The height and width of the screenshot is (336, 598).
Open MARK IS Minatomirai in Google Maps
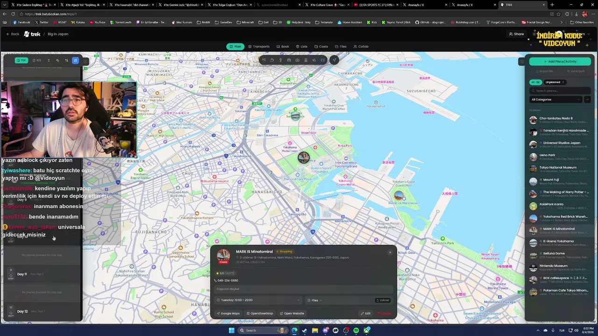pos(228,313)
